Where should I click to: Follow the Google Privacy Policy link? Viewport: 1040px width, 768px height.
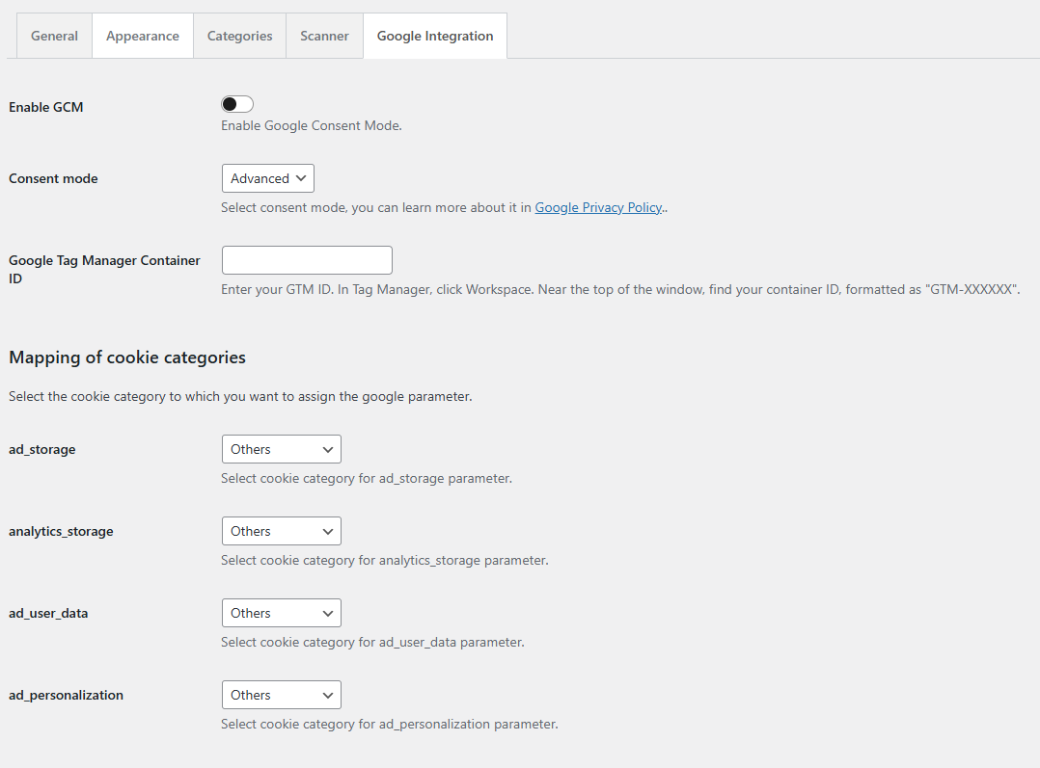(598, 206)
